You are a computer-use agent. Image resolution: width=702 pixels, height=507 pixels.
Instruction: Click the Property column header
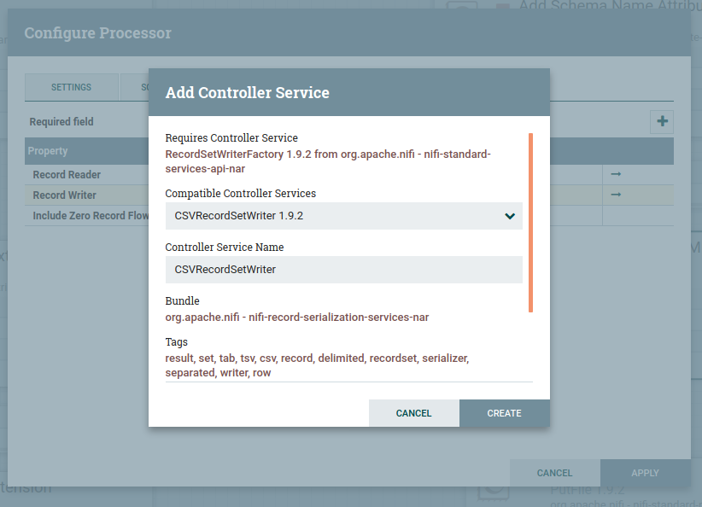coord(85,151)
